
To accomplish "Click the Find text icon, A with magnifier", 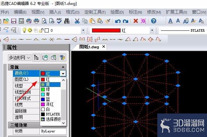I will [201, 21].
